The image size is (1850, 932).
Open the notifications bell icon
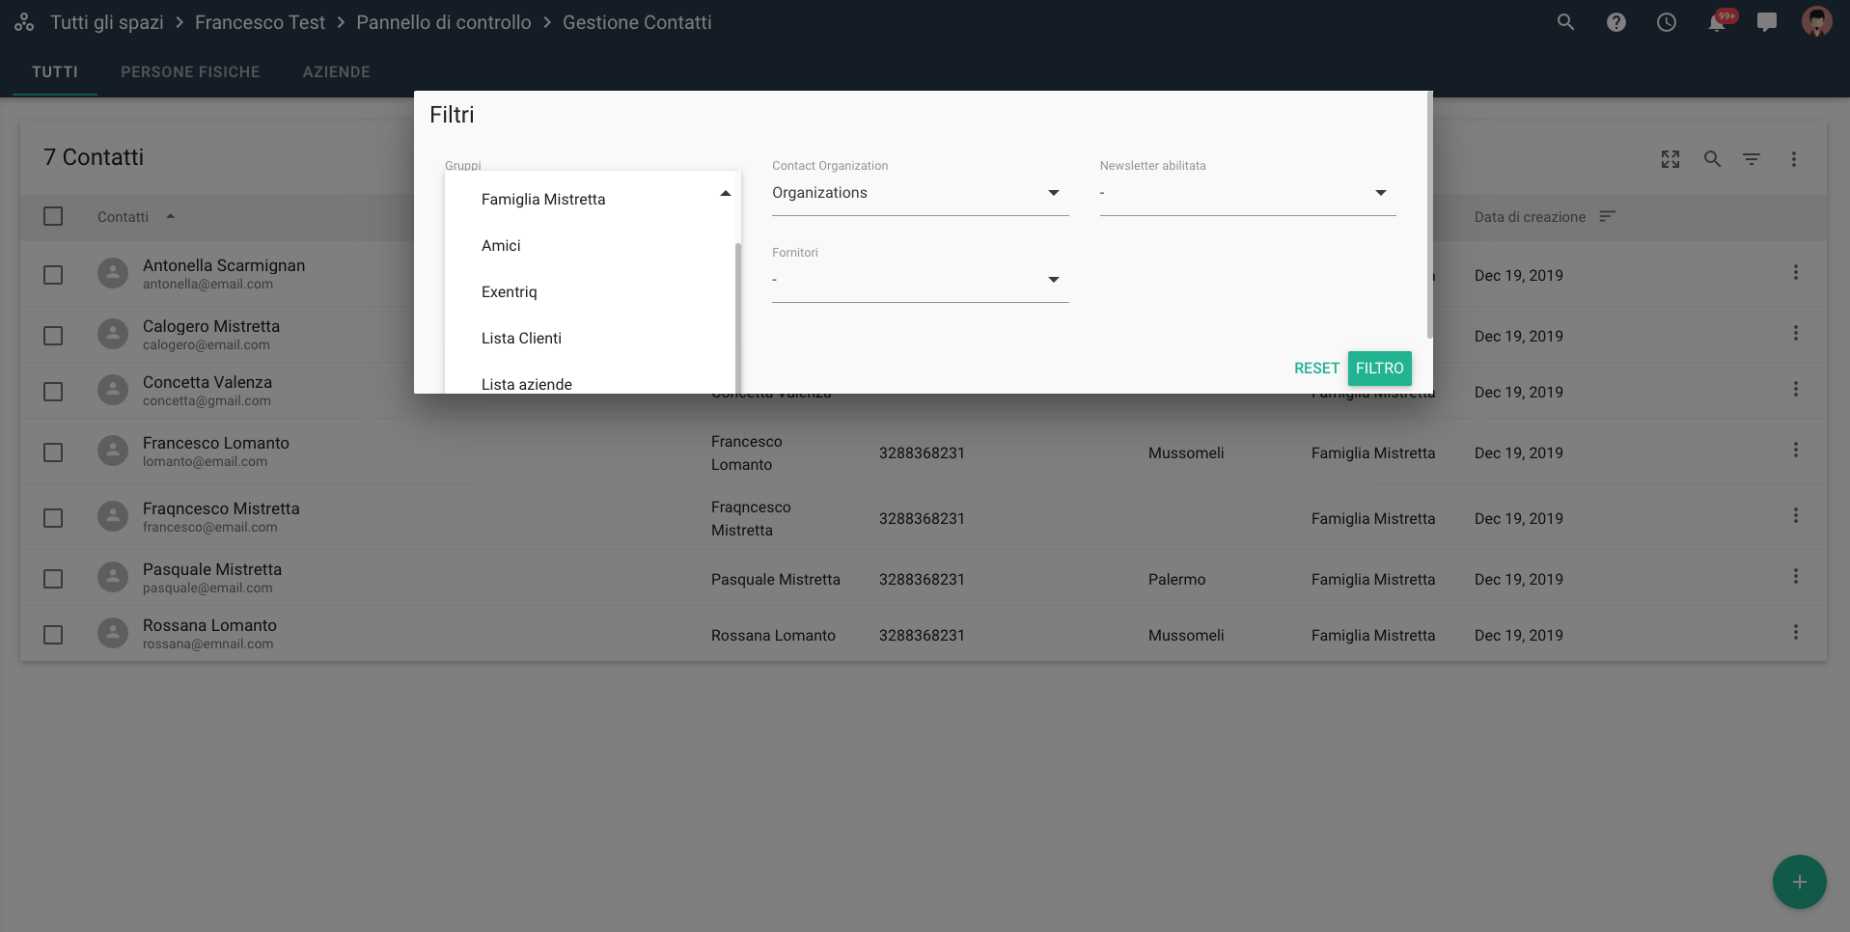coord(1717,23)
